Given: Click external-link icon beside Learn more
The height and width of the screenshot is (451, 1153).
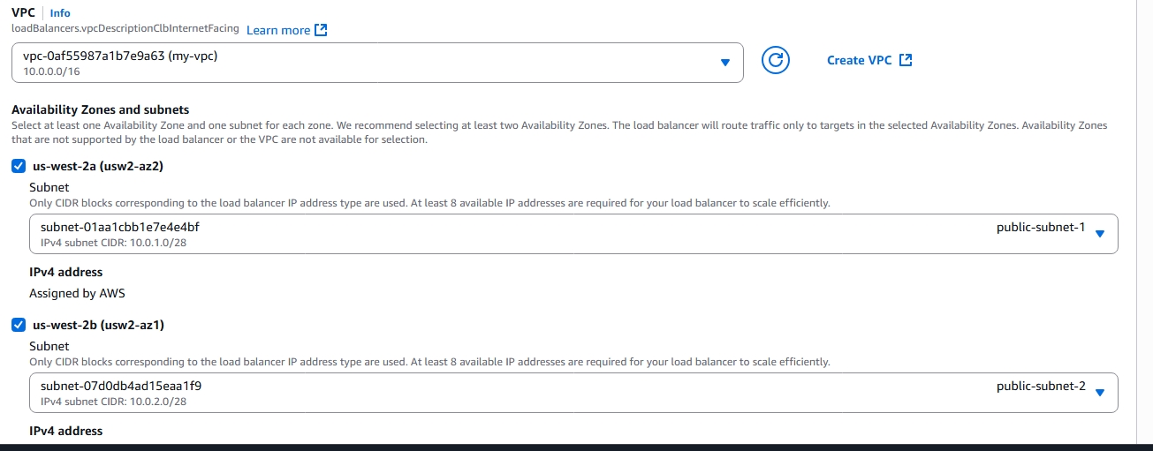Looking at the screenshot, I should tap(321, 30).
